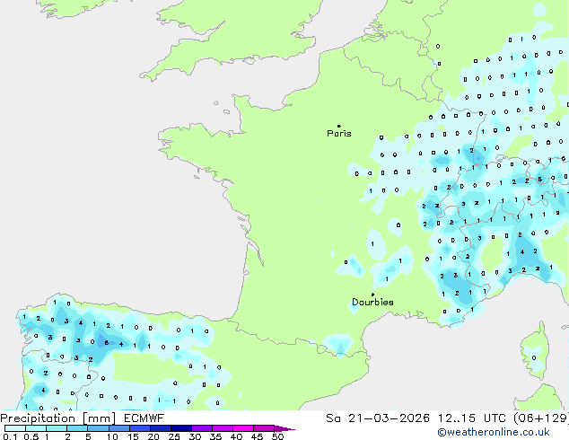This screenshot has height=440, width=569.
Task: Click the 40–45 mm magenta legend swatch
Action: pos(243,428)
